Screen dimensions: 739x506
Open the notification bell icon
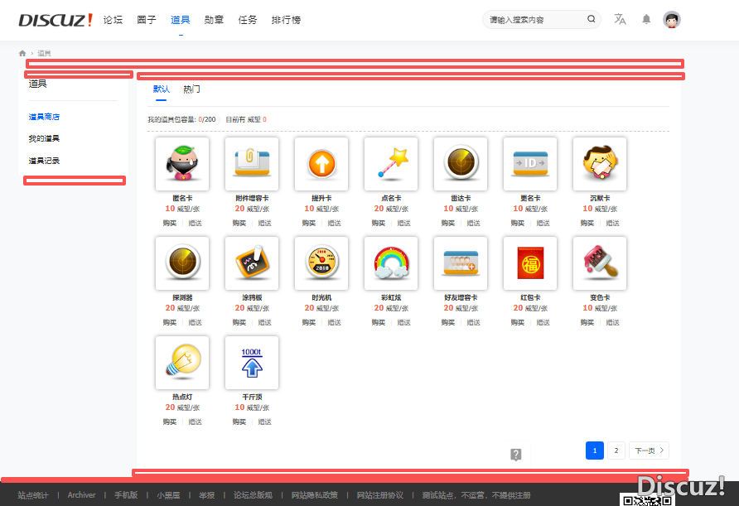[x=645, y=19]
